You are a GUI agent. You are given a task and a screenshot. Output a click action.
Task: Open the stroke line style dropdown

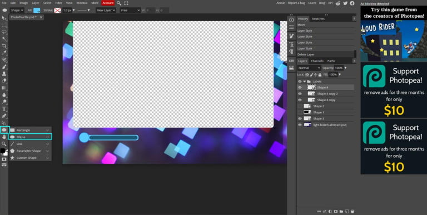tap(83, 11)
